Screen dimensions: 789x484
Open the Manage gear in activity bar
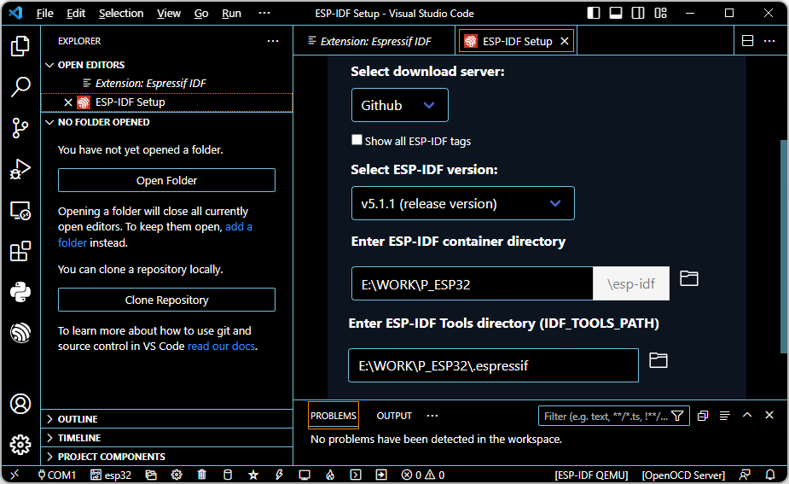coord(20,445)
